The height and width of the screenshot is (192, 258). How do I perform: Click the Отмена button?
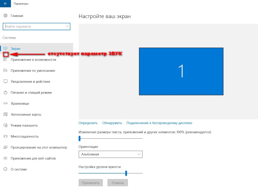coord(118,183)
